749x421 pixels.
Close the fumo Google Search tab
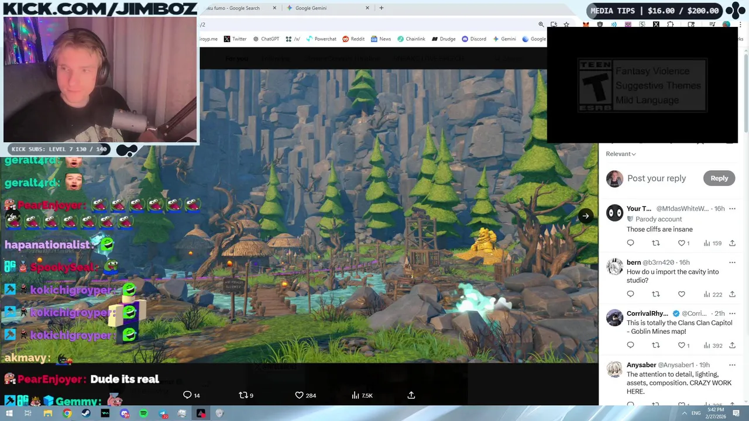tap(275, 8)
